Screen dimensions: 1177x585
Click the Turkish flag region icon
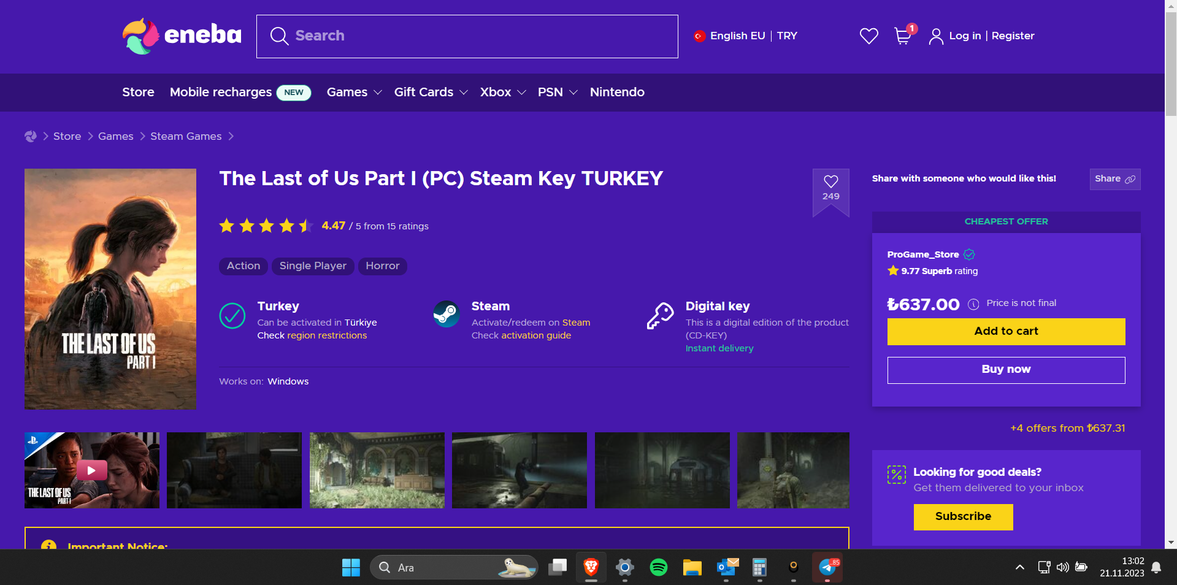[699, 36]
